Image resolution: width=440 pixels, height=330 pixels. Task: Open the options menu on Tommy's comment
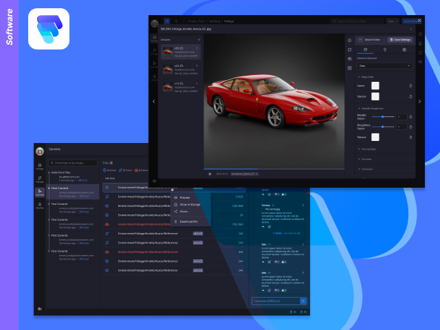[x=302, y=206]
